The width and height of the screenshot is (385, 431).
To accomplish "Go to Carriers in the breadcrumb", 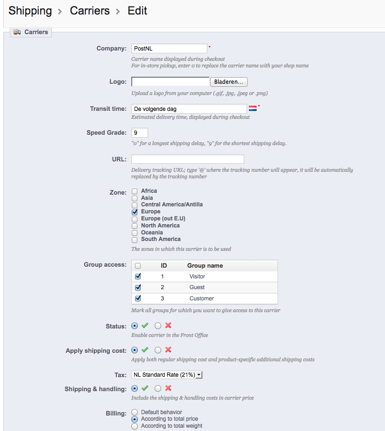I will 90,11.
